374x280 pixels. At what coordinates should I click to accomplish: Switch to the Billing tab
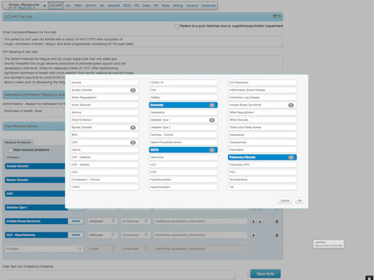pos(178,6)
